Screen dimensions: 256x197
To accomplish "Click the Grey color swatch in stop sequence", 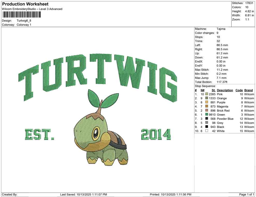I will (x=207, y=123).
